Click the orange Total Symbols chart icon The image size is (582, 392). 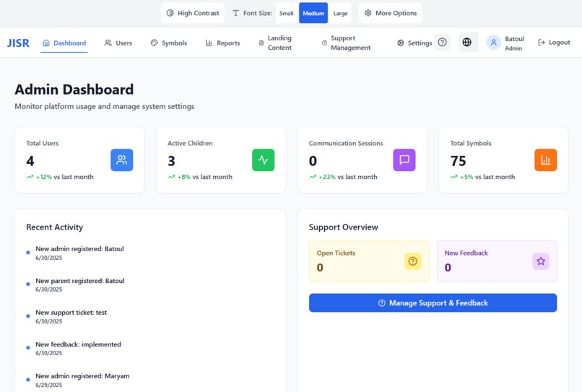(x=546, y=160)
